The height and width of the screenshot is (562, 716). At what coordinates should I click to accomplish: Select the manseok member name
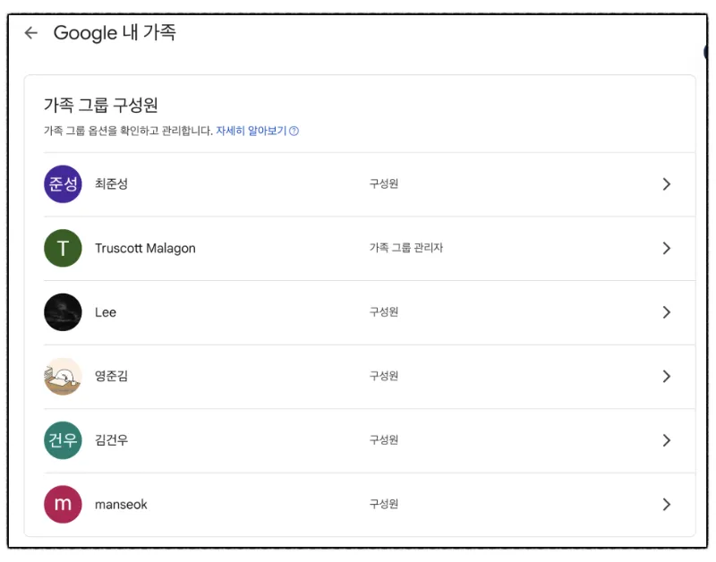121,505
